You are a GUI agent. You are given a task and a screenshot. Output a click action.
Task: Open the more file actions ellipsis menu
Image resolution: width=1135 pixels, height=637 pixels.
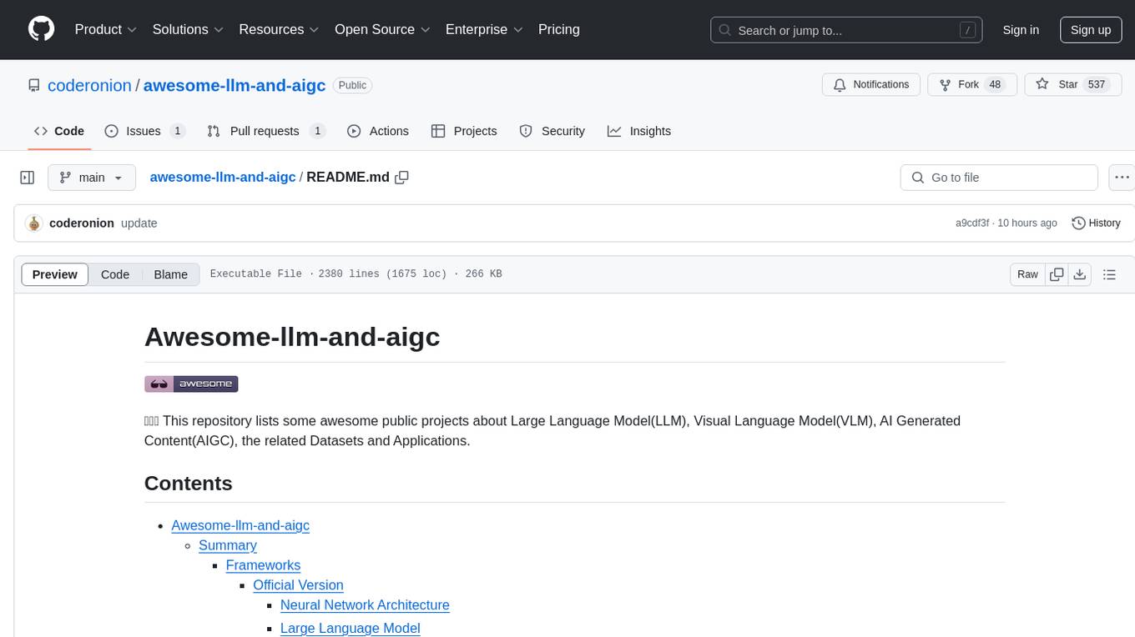(x=1122, y=178)
